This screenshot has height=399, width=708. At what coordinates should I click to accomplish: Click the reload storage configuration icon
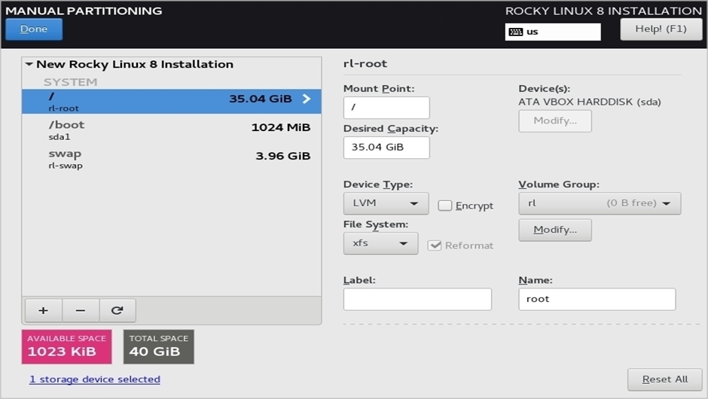point(117,310)
